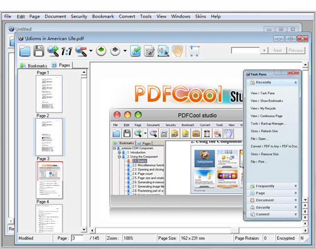The image size is (316, 249).
Task: Click the Zoom In magnifier icon
Action: [53, 51]
